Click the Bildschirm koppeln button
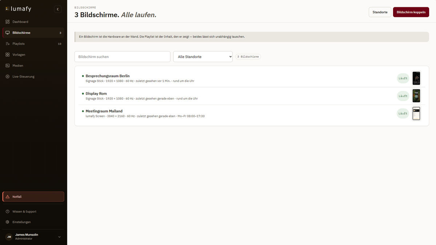Screen dimensions: 436x245 [x=411, y=12]
